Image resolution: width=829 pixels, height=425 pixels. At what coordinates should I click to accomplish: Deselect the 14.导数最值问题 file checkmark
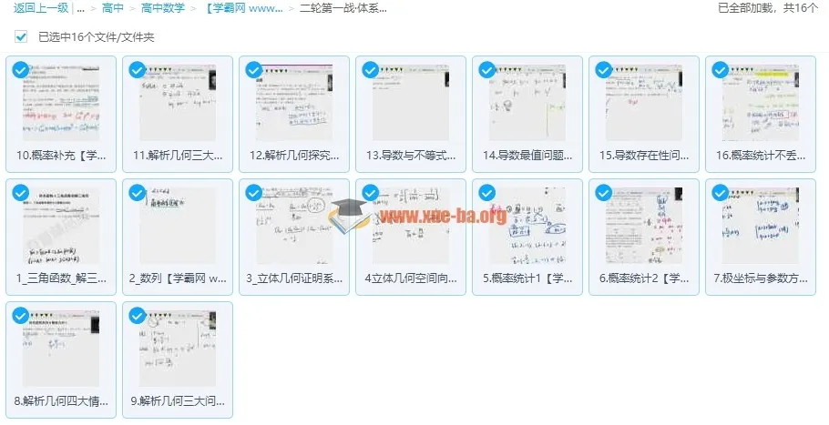click(x=487, y=70)
